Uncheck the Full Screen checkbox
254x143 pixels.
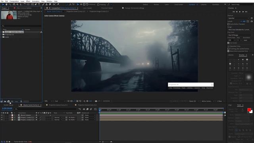(229, 43)
